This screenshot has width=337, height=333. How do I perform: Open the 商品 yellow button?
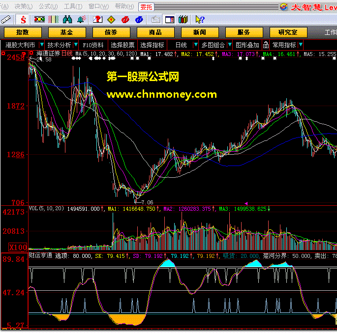pyautogui.click(x=155, y=32)
